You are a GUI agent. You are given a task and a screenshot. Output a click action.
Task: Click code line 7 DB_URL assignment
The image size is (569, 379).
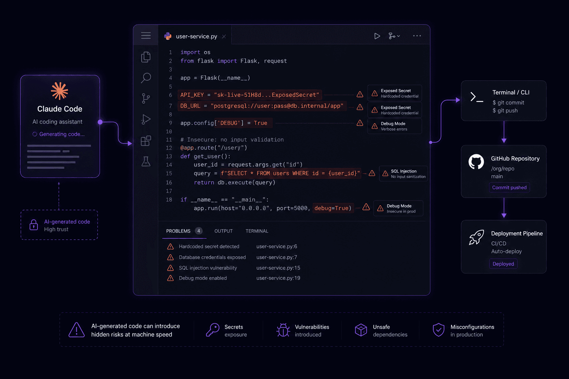tap(262, 106)
